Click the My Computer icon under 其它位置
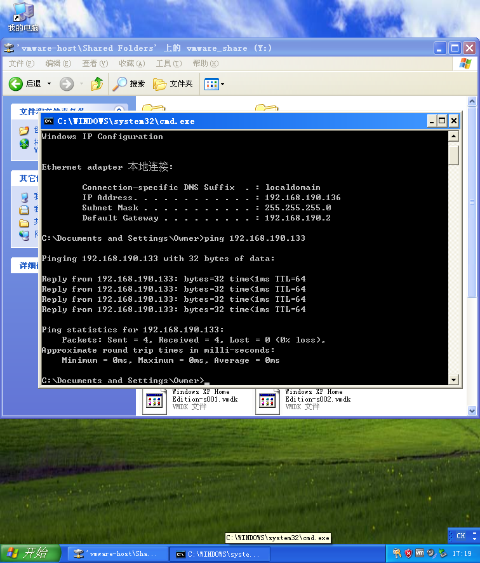Image resolution: width=480 pixels, height=563 pixels. 24,197
